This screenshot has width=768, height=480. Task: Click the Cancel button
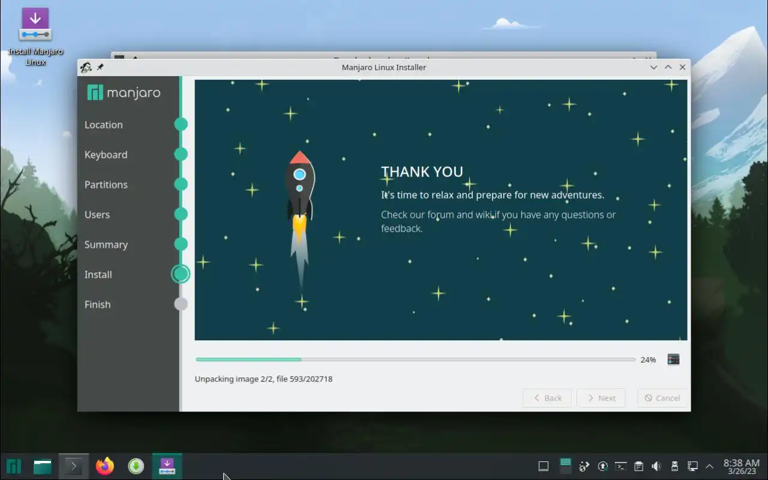662,398
